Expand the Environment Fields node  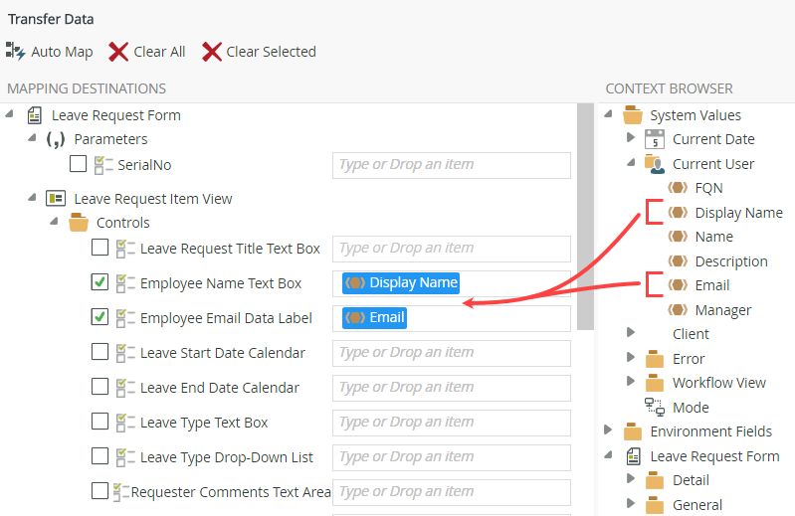(608, 430)
